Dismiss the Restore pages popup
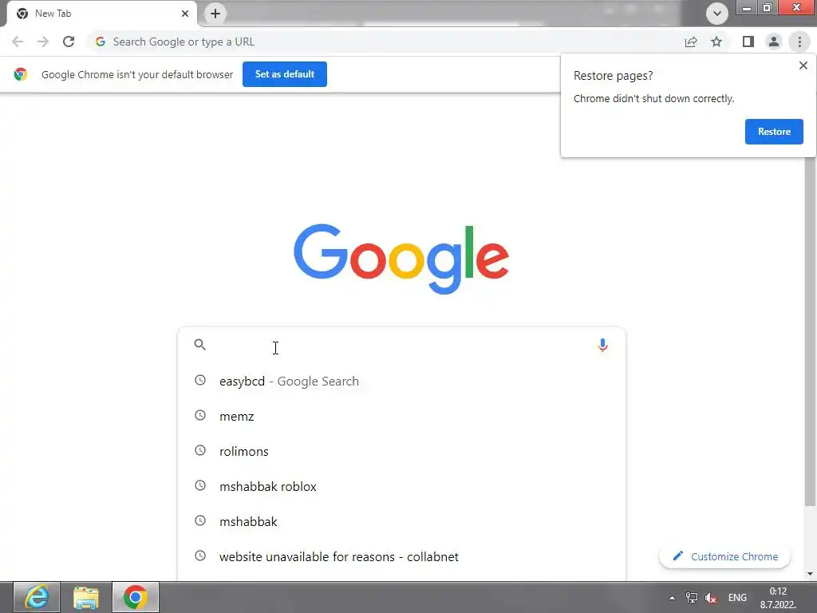This screenshot has width=817, height=613. click(803, 65)
